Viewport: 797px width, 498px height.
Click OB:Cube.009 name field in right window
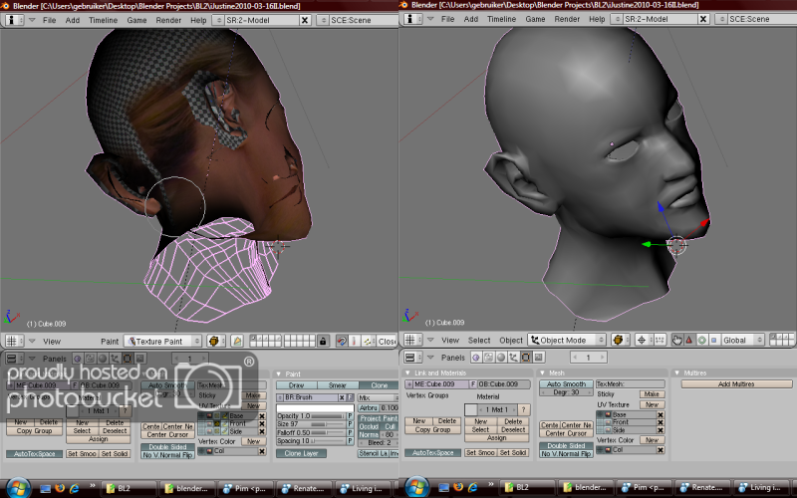click(x=504, y=384)
